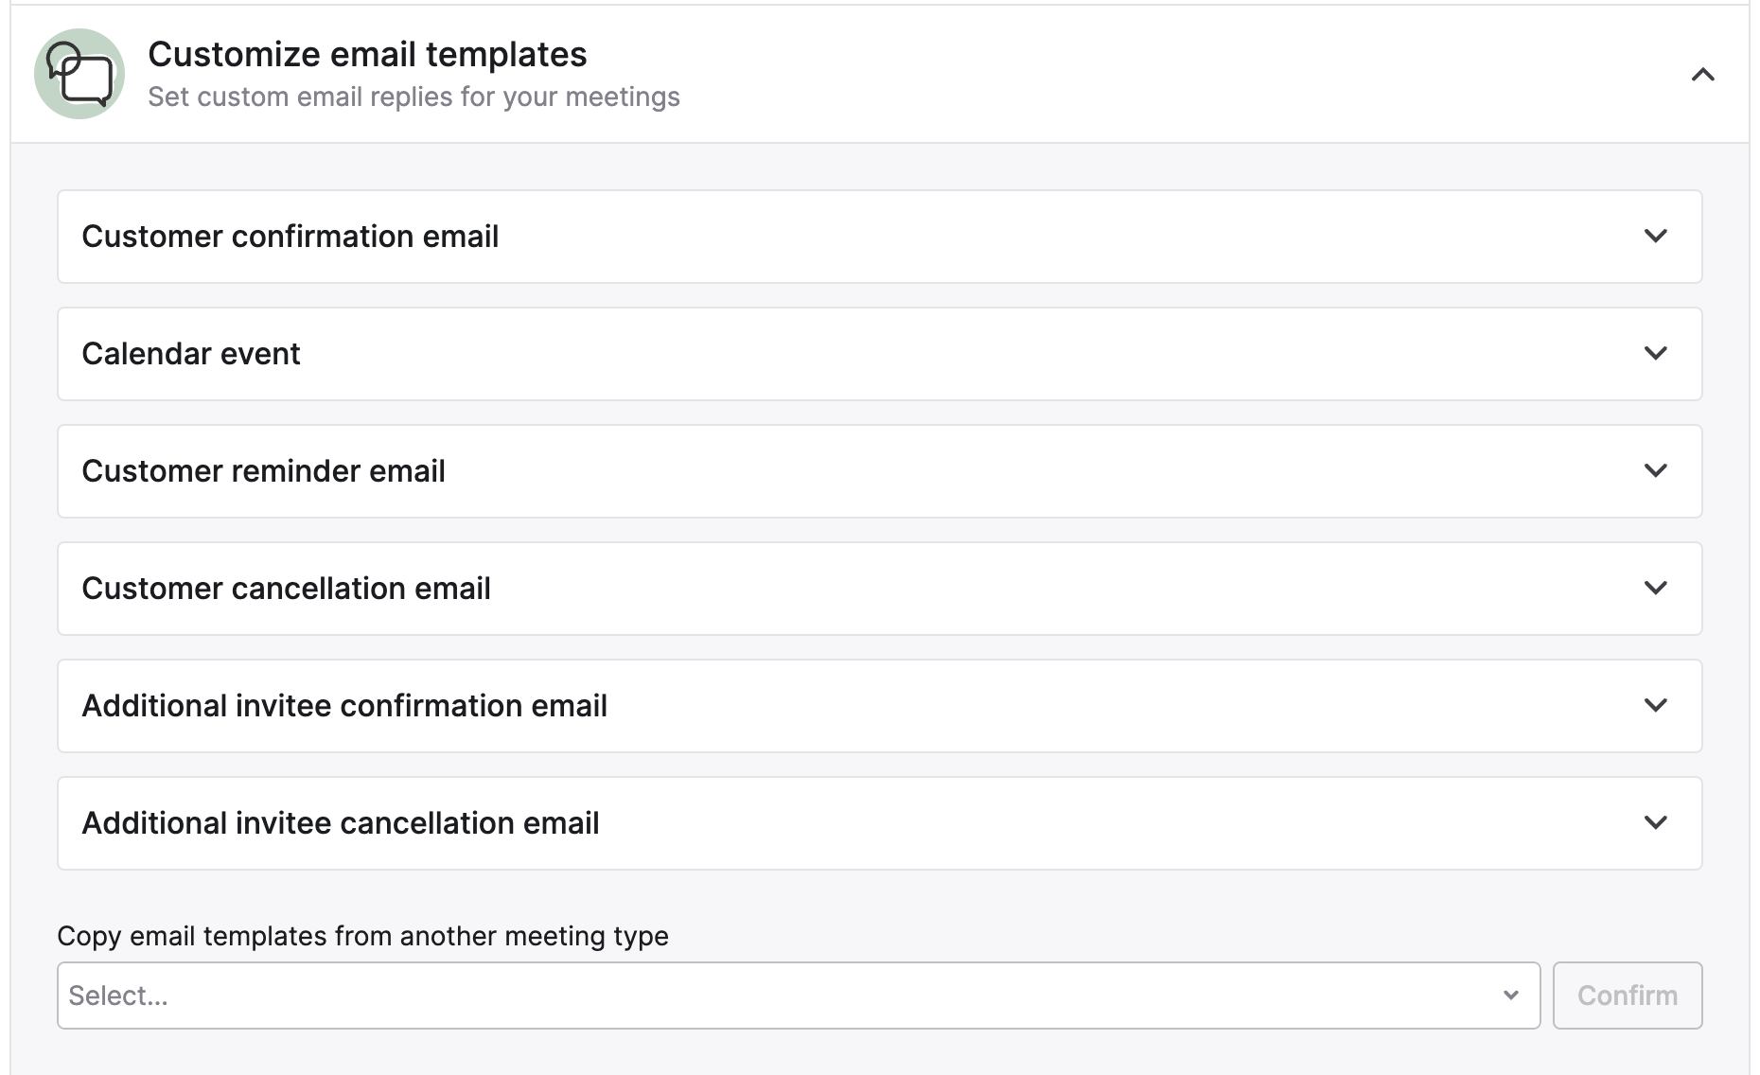This screenshot has height=1075, width=1760.
Task: Click the chat bubbles email templates icon
Action: [79, 74]
